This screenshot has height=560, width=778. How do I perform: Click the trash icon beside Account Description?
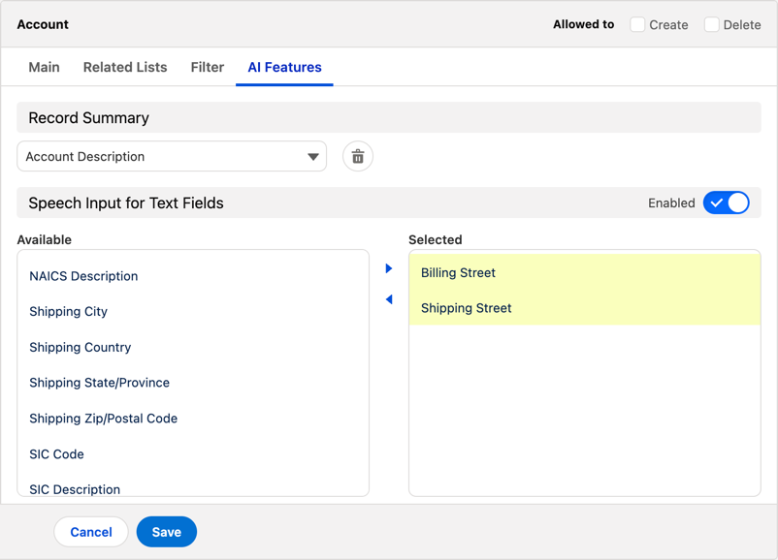coord(357,156)
